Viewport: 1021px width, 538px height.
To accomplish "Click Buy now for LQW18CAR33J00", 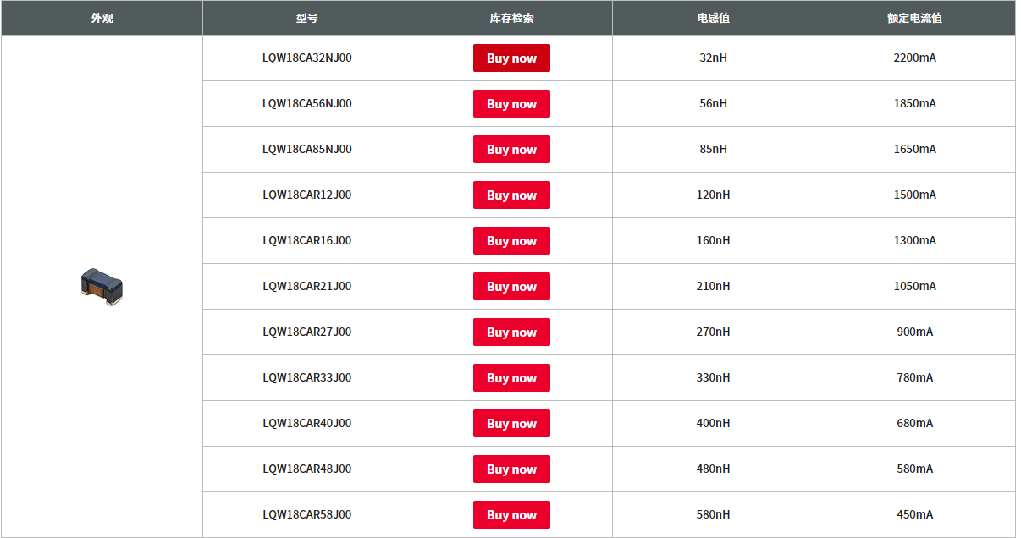I will (511, 378).
